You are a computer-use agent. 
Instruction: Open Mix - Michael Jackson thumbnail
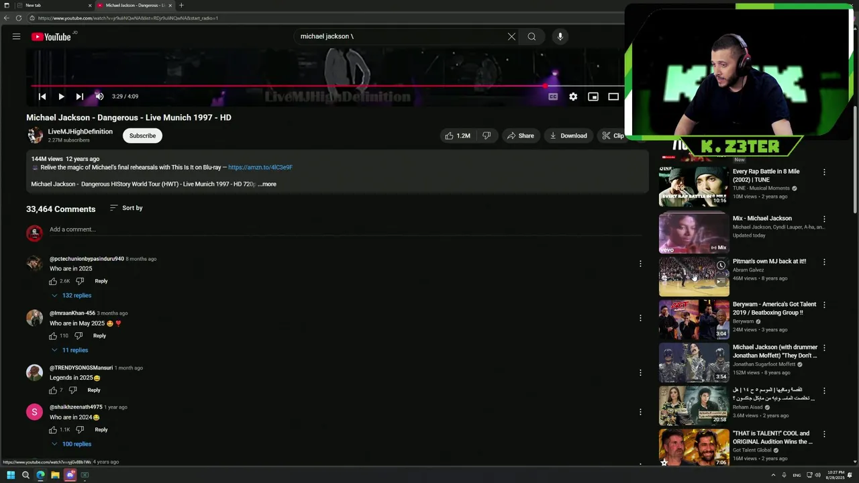[694, 233]
